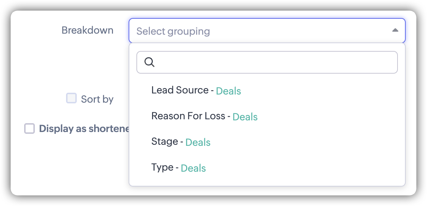Toggle the Sort by checkbox
Image resolution: width=427 pixels, height=206 pixels.
[71, 98]
